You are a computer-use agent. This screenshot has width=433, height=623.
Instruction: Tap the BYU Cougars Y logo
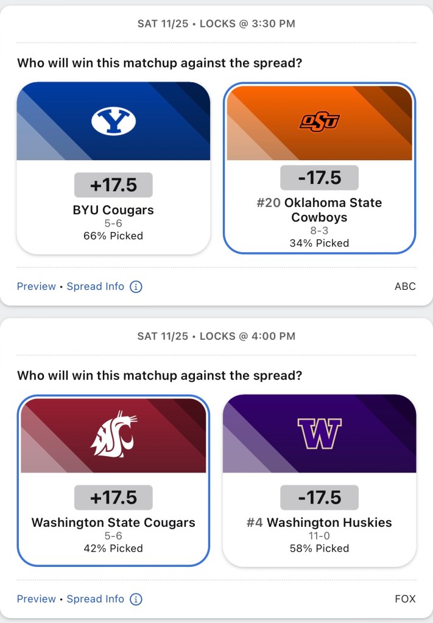tap(113, 122)
